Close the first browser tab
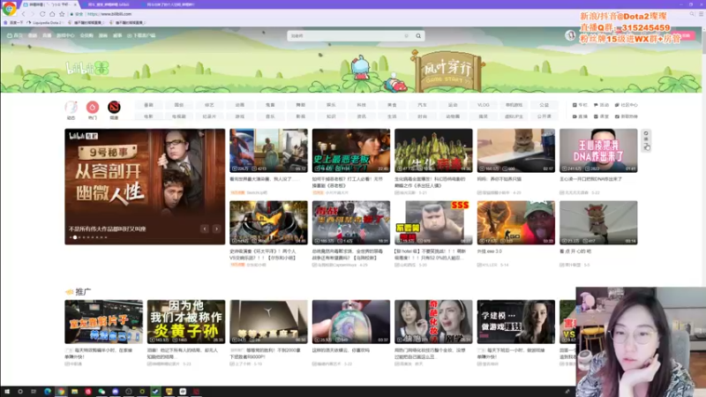 click(75, 4)
